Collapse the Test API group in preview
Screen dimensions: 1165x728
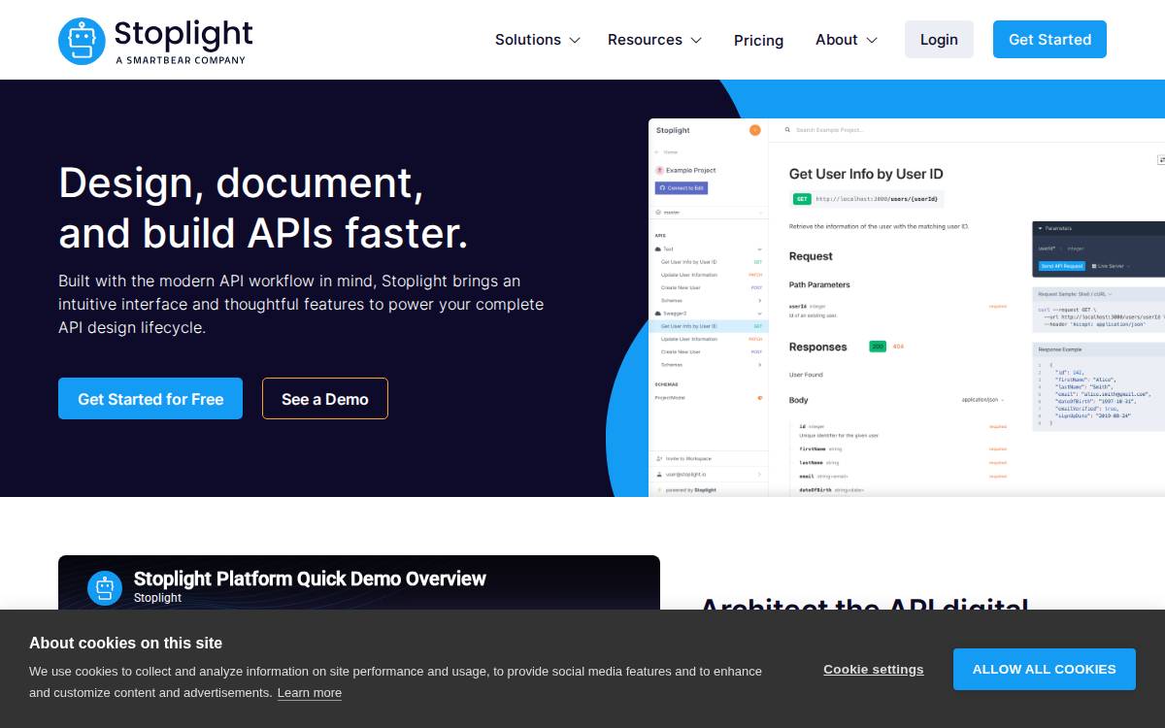pyautogui.click(x=759, y=249)
